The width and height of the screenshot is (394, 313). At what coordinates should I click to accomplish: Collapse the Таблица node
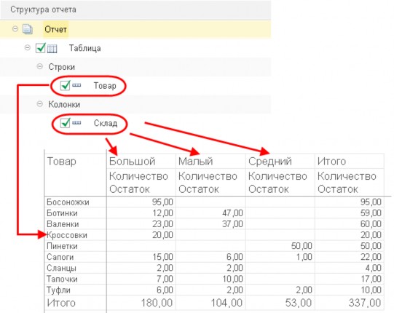(28, 47)
